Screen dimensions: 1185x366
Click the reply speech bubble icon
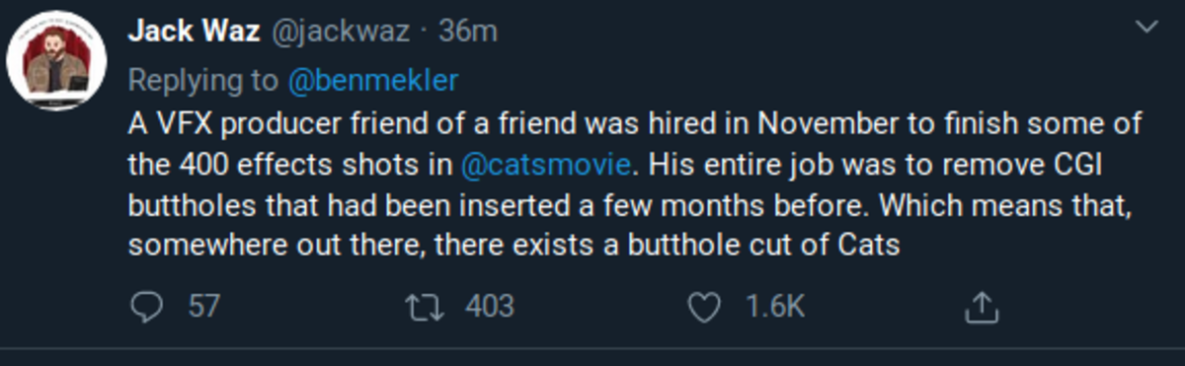pyautogui.click(x=145, y=309)
